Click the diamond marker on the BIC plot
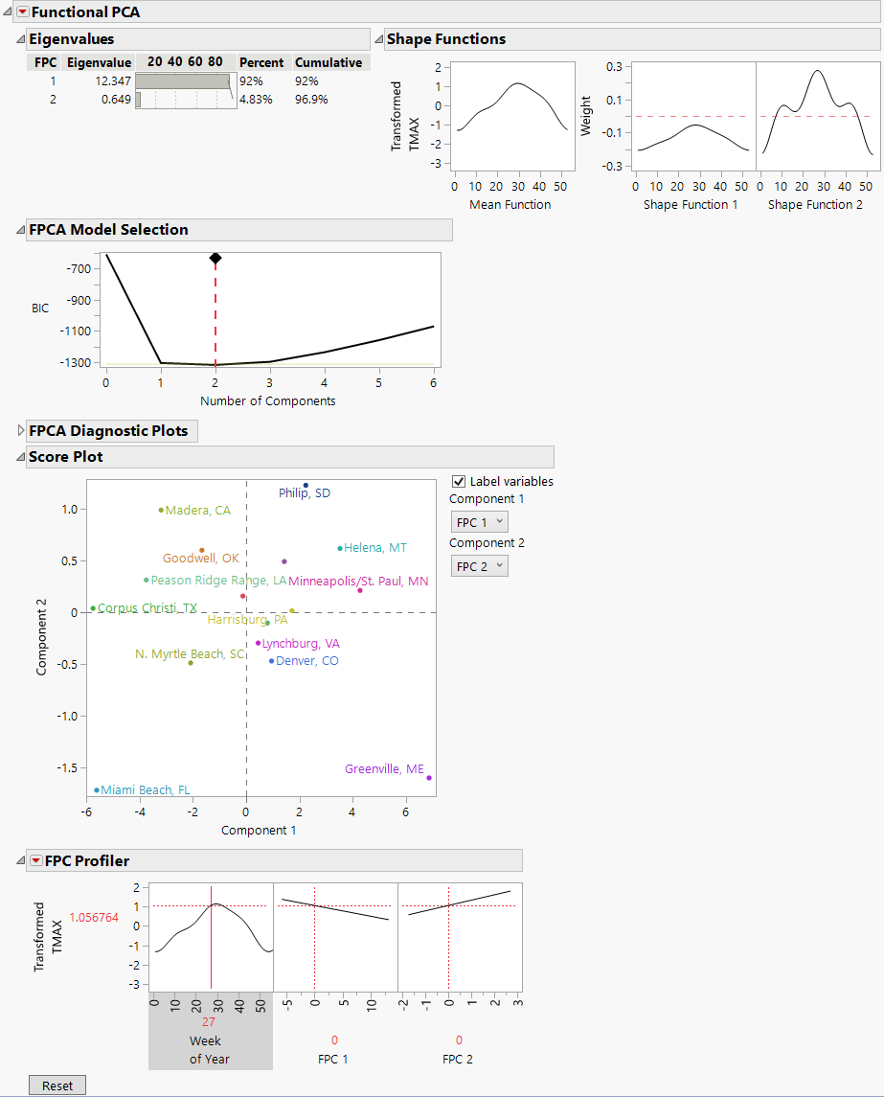Image resolution: width=884 pixels, height=1097 pixels. [215, 257]
